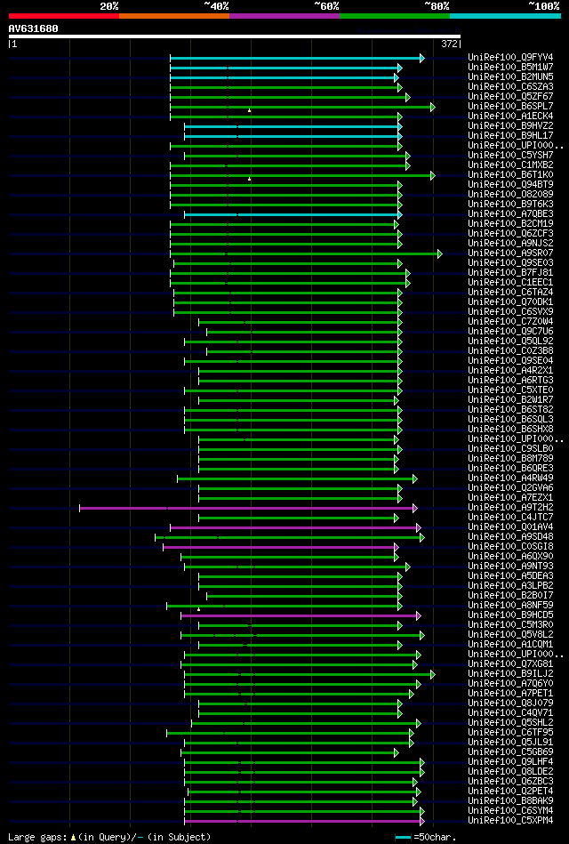Select the UniRef100_B9T6K3 label
569x844 pixels.
(x=510, y=204)
